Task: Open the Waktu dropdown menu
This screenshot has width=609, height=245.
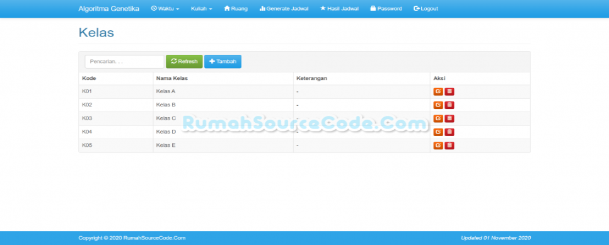Action: point(165,9)
